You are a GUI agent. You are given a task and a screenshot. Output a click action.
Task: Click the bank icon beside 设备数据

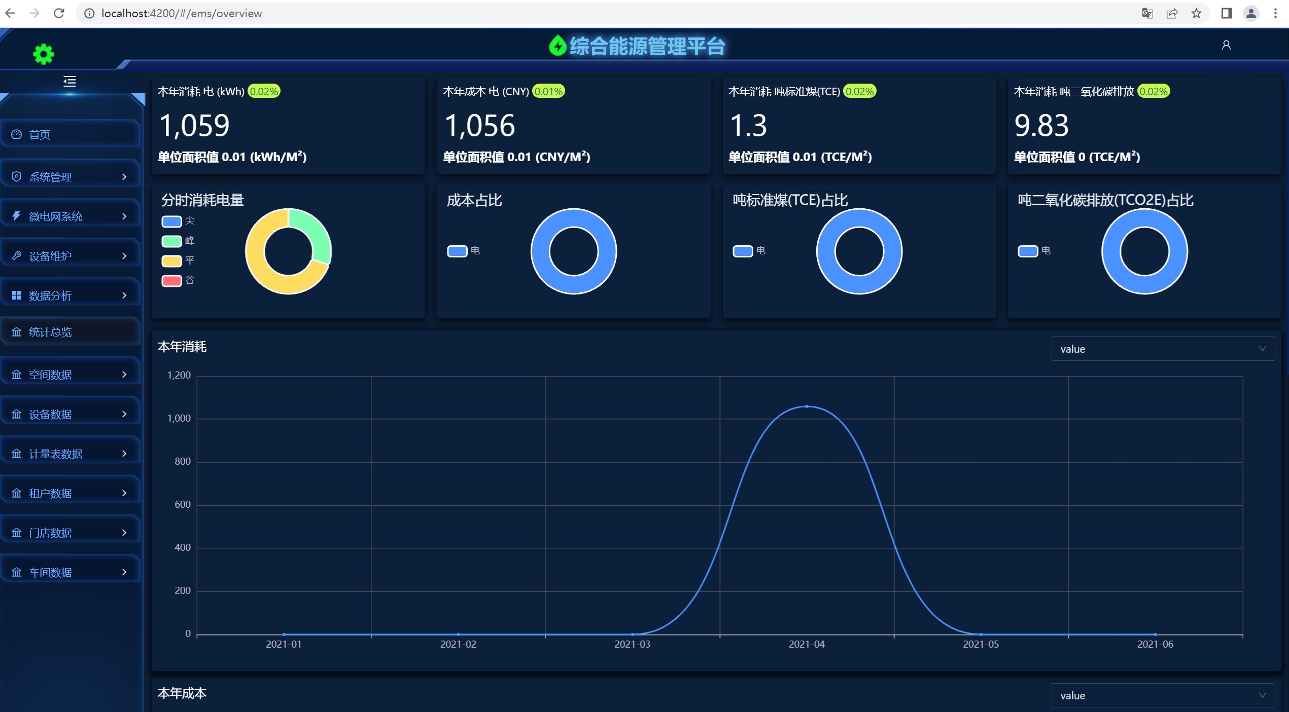tap(17, 414)
